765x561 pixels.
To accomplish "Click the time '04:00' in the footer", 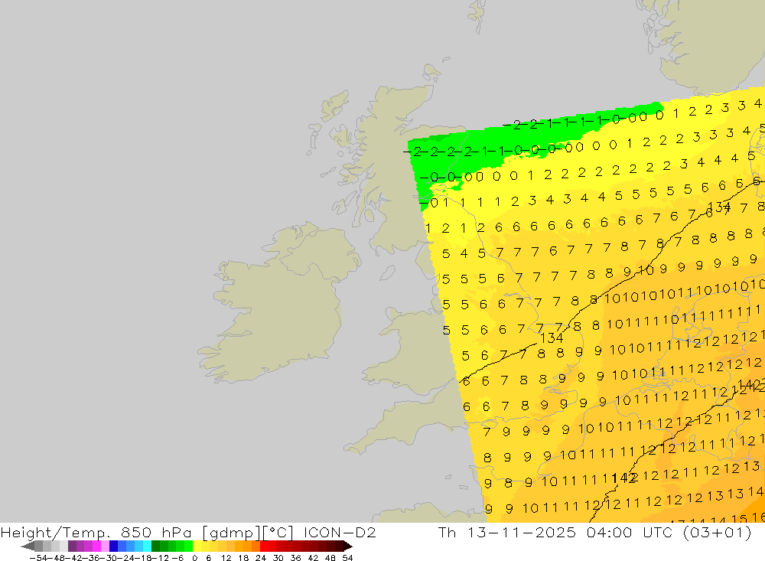I will tap(610, 532).
